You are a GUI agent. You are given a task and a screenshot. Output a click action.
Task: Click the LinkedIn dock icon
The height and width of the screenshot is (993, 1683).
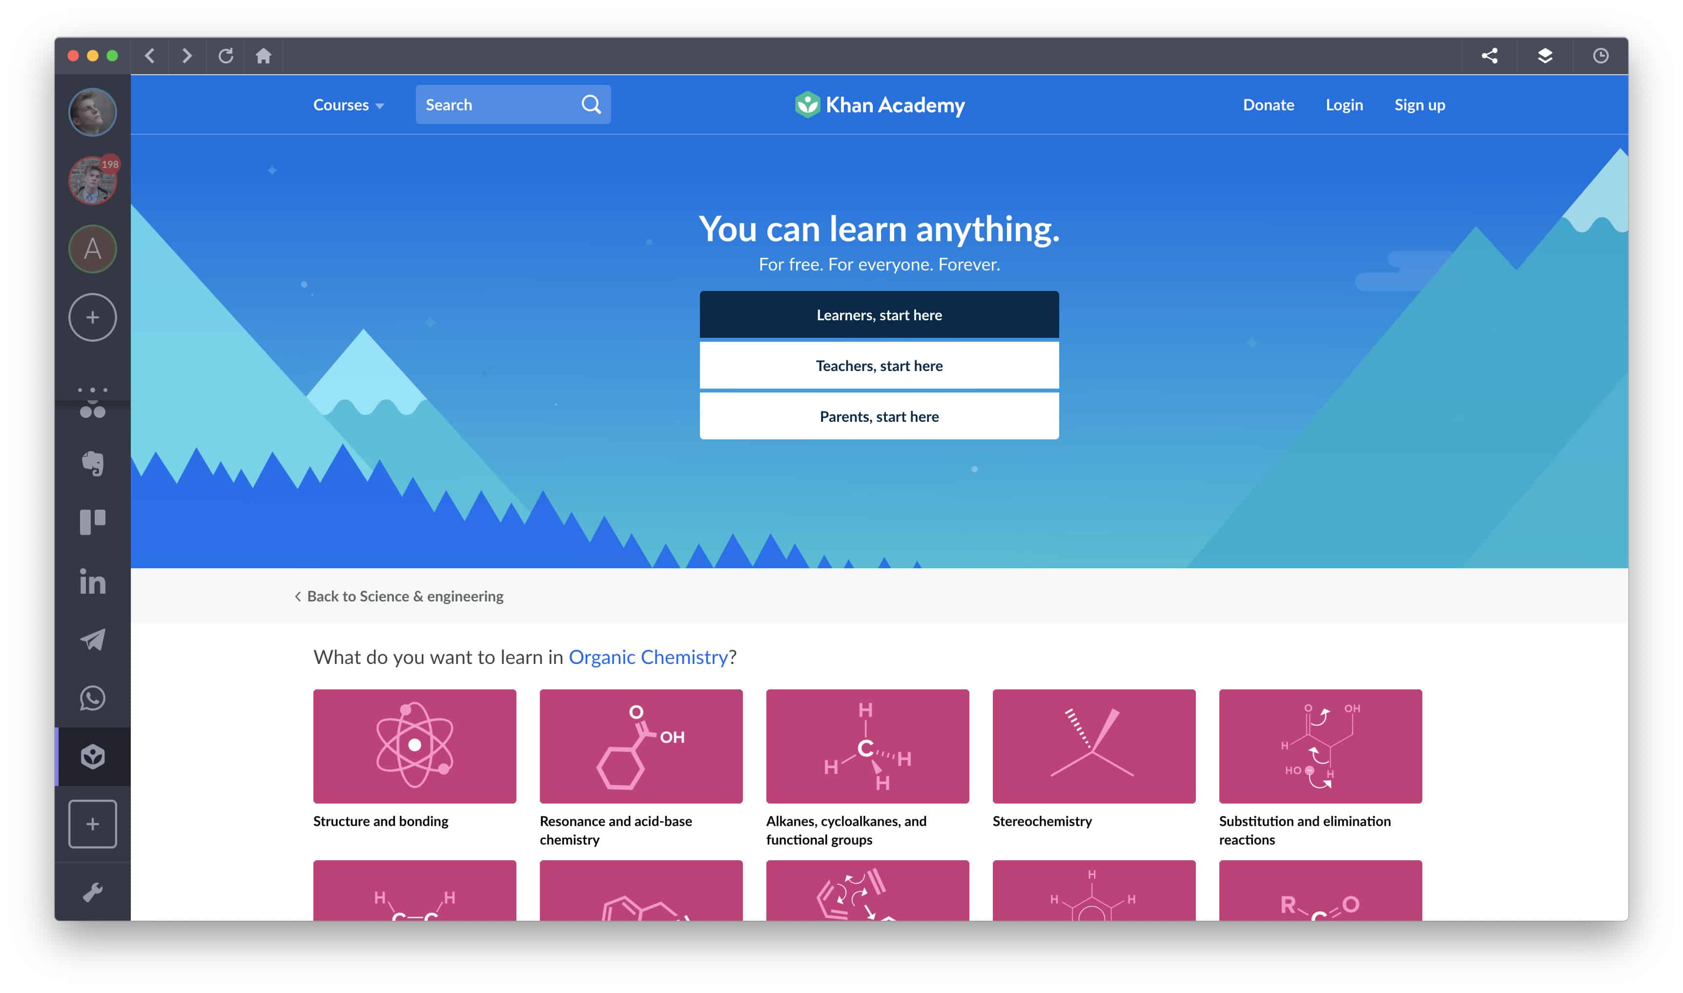click(92, 580)
